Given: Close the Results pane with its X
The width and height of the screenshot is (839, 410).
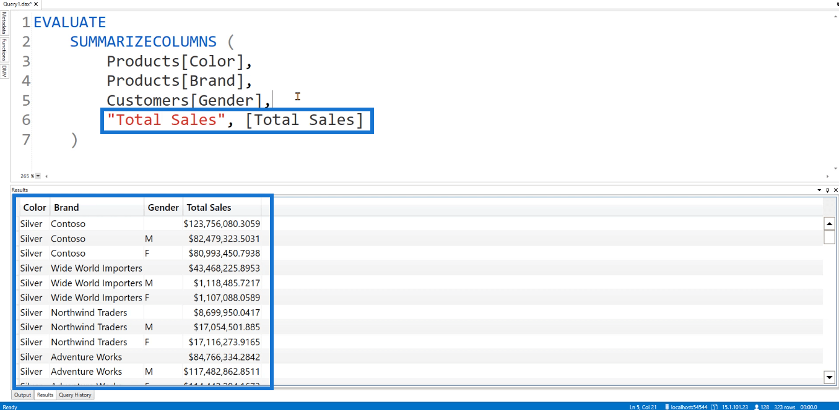Looking at the screenshot, I should [x=835, y=190].
